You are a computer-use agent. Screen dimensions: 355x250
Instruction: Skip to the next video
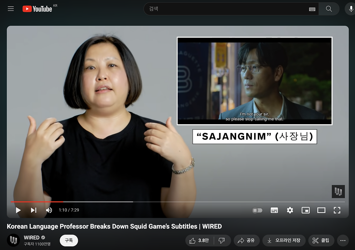pos(34,210)
